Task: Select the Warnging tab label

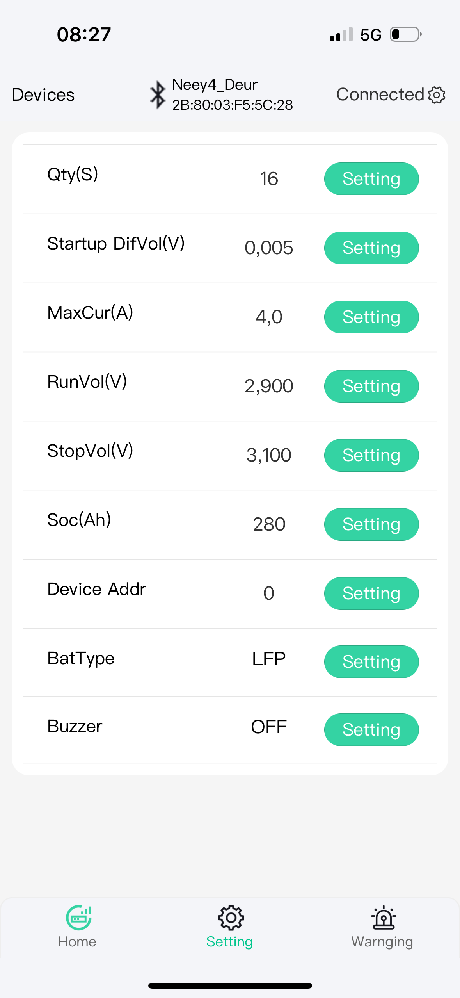Action: pyautogui.click(x=382, y=942)
